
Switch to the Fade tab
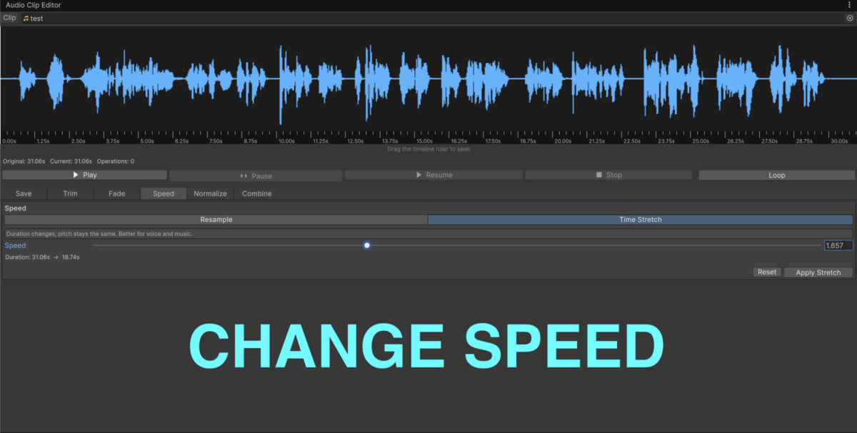(x=116, y=193)
